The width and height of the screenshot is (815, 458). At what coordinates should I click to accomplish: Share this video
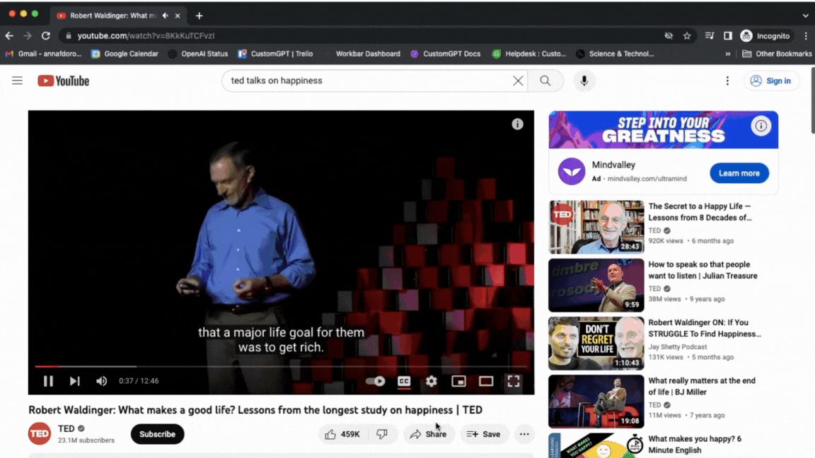[428, 434]
